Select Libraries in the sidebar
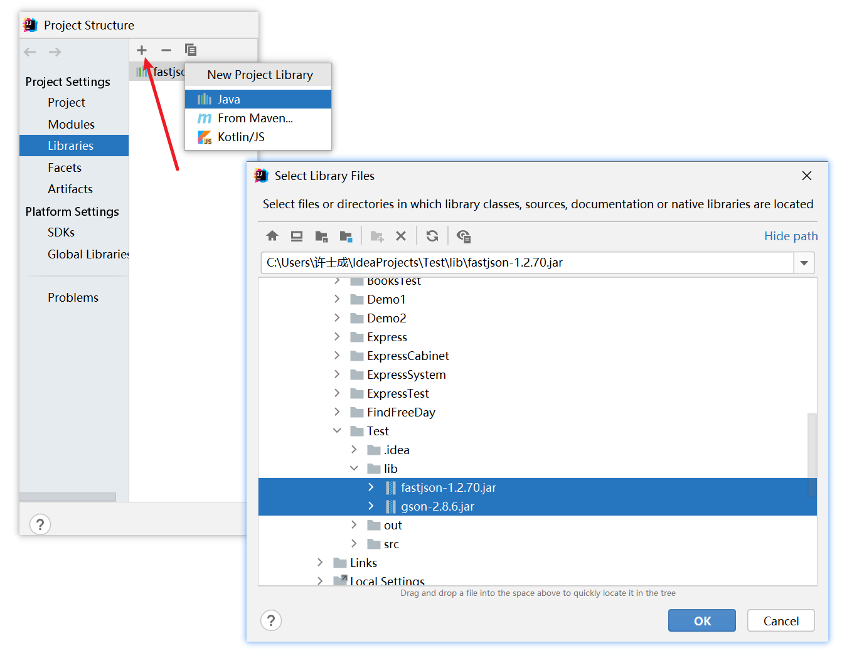Viewport: 842px width, 663px height. click(x=74, y=146)
